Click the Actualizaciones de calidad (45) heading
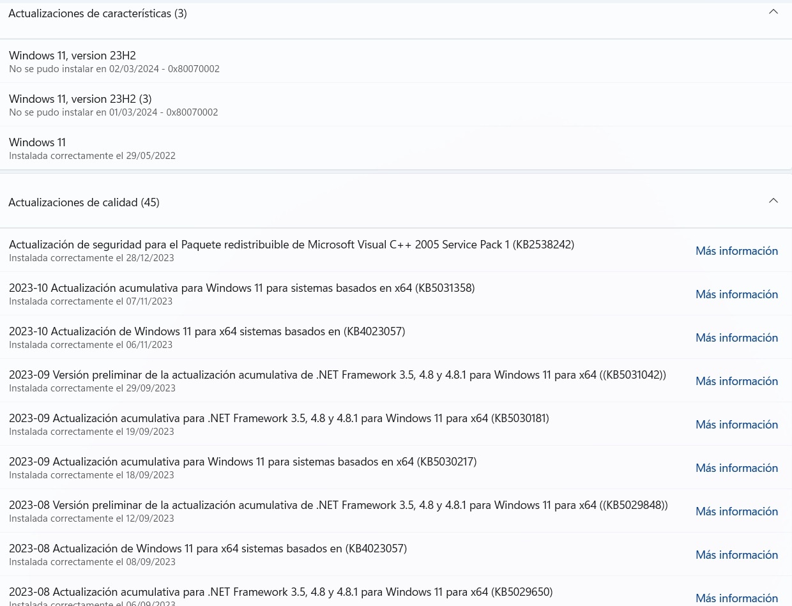This screenshot has width=792, height=606. (84, 202)
